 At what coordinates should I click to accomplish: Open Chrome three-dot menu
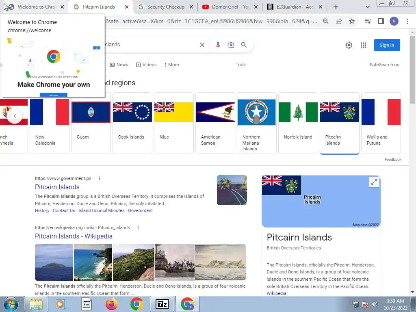point(407,21)
